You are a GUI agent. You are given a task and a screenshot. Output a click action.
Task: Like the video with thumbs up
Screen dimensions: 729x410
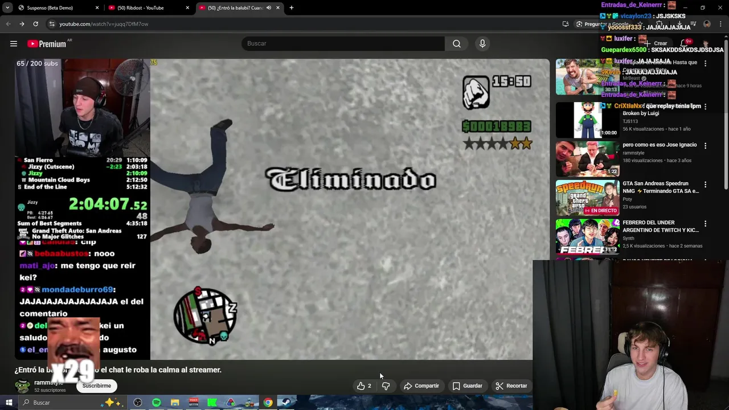point(364,386)
